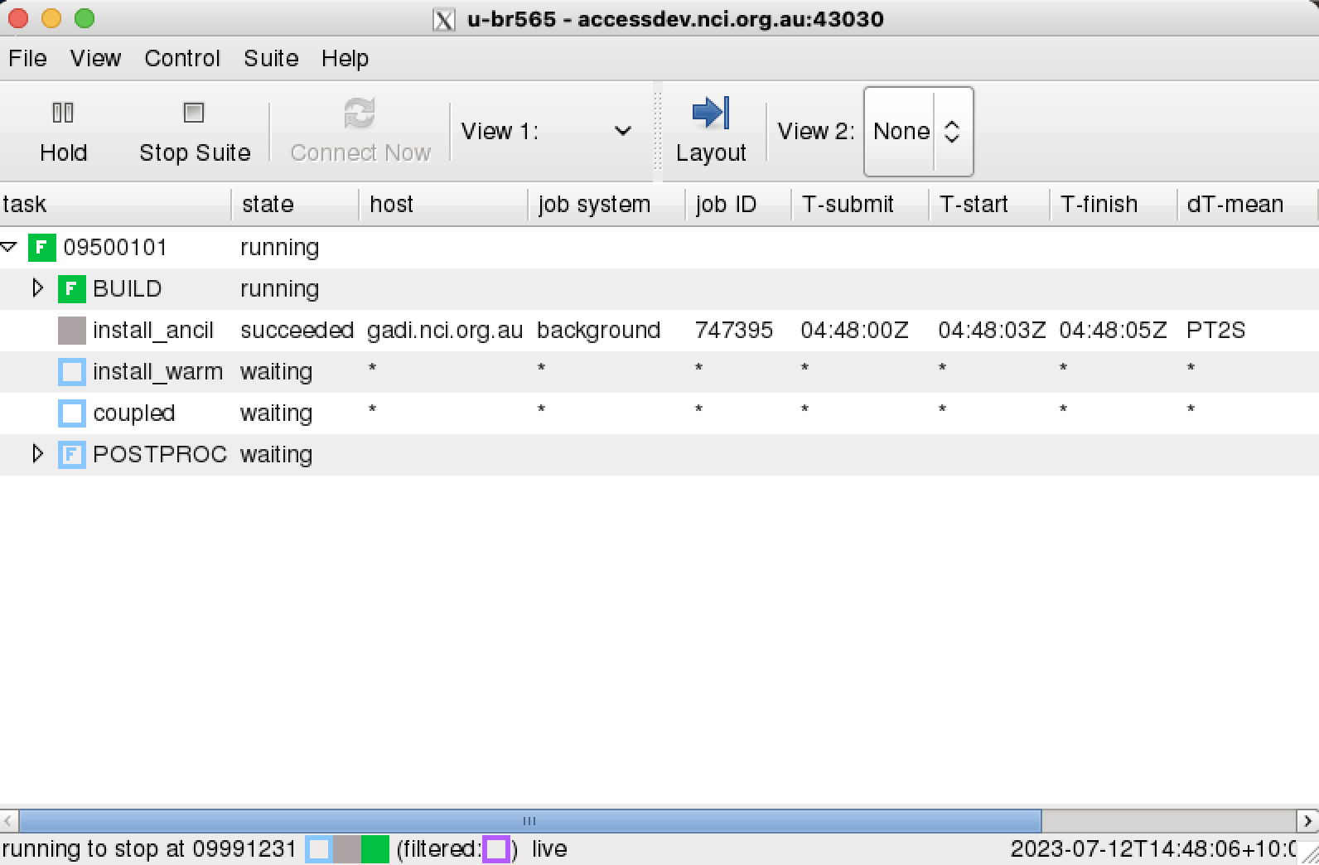Click the X11 icon in title bar
This screenshot has height=865, width=1319.
[x=444, y=19]
